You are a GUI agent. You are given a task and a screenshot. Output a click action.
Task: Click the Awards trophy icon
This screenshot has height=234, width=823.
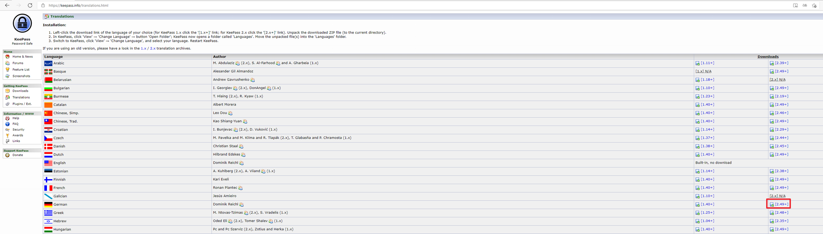click(7, 135)
